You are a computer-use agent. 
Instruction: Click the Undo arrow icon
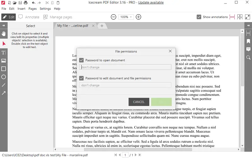coord(33,3)
